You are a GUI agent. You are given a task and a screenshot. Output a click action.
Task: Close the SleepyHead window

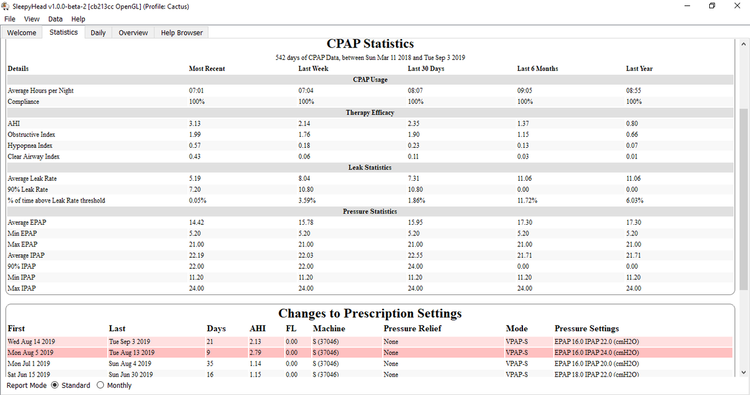tap(737, 6)
